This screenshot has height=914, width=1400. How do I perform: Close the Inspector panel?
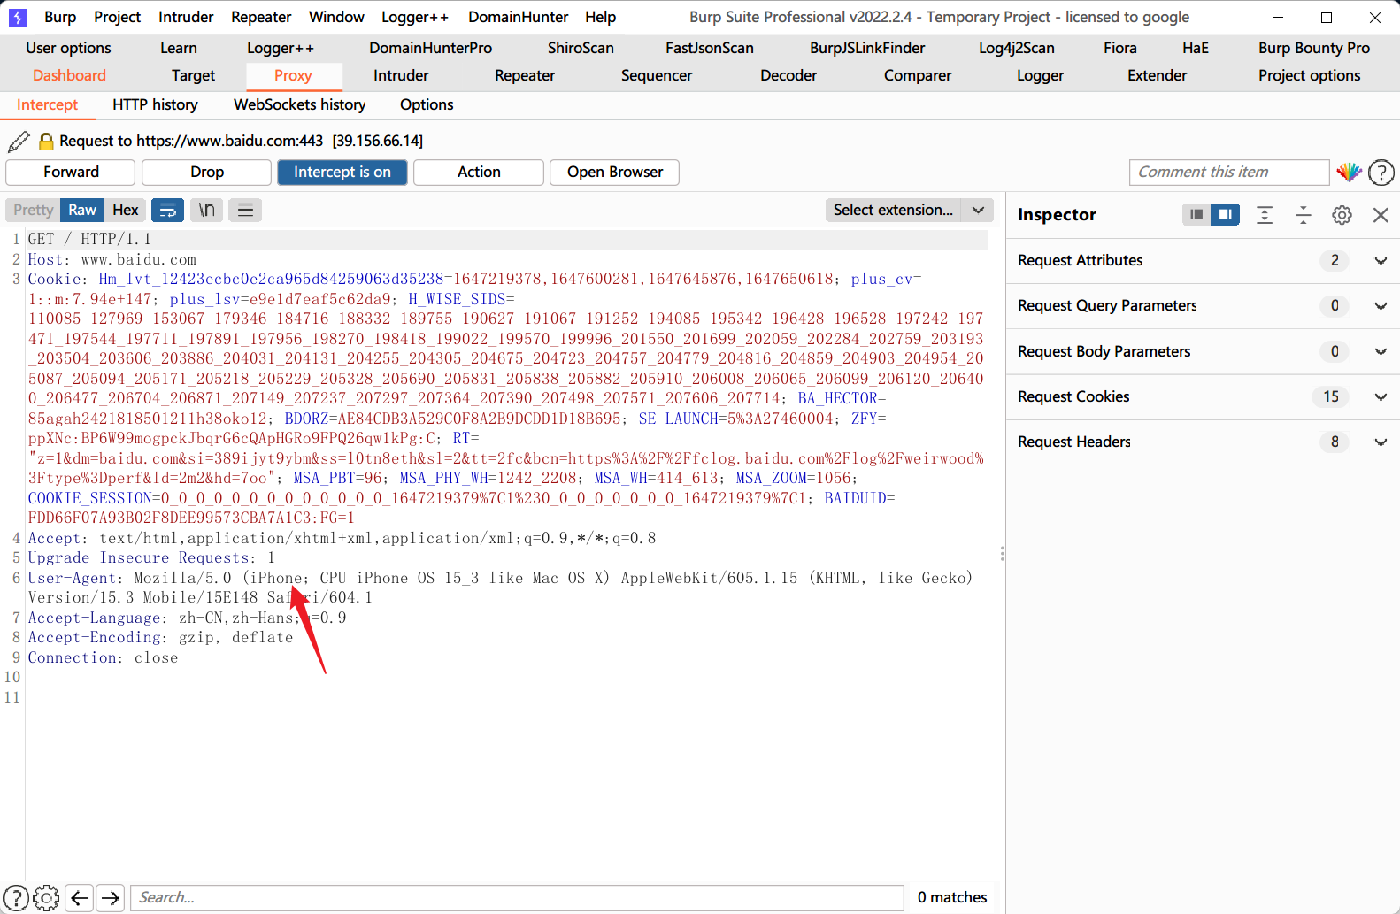click(1381, 215)
